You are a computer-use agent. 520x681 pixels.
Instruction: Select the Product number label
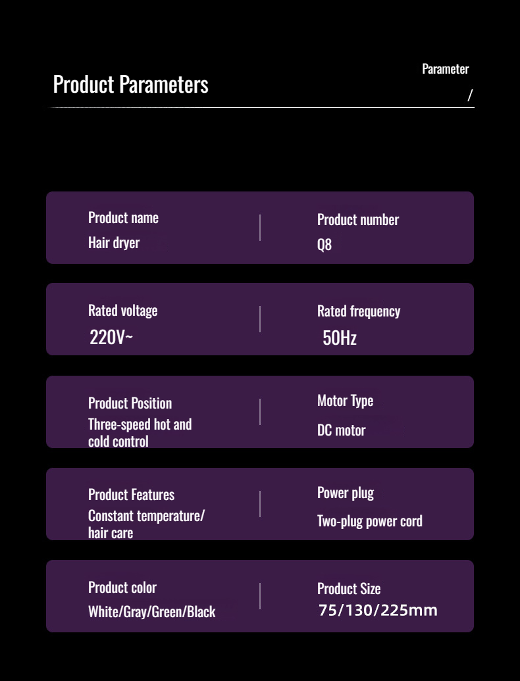[x=357, y=220]
